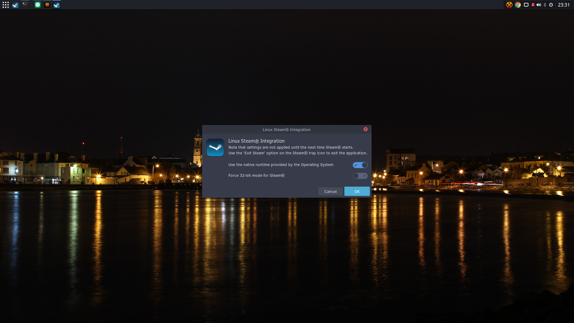Switch to HexChat window in the task list
Image resolution: width=574 pixels, height=323 pixels.
[x=47, y=5]
